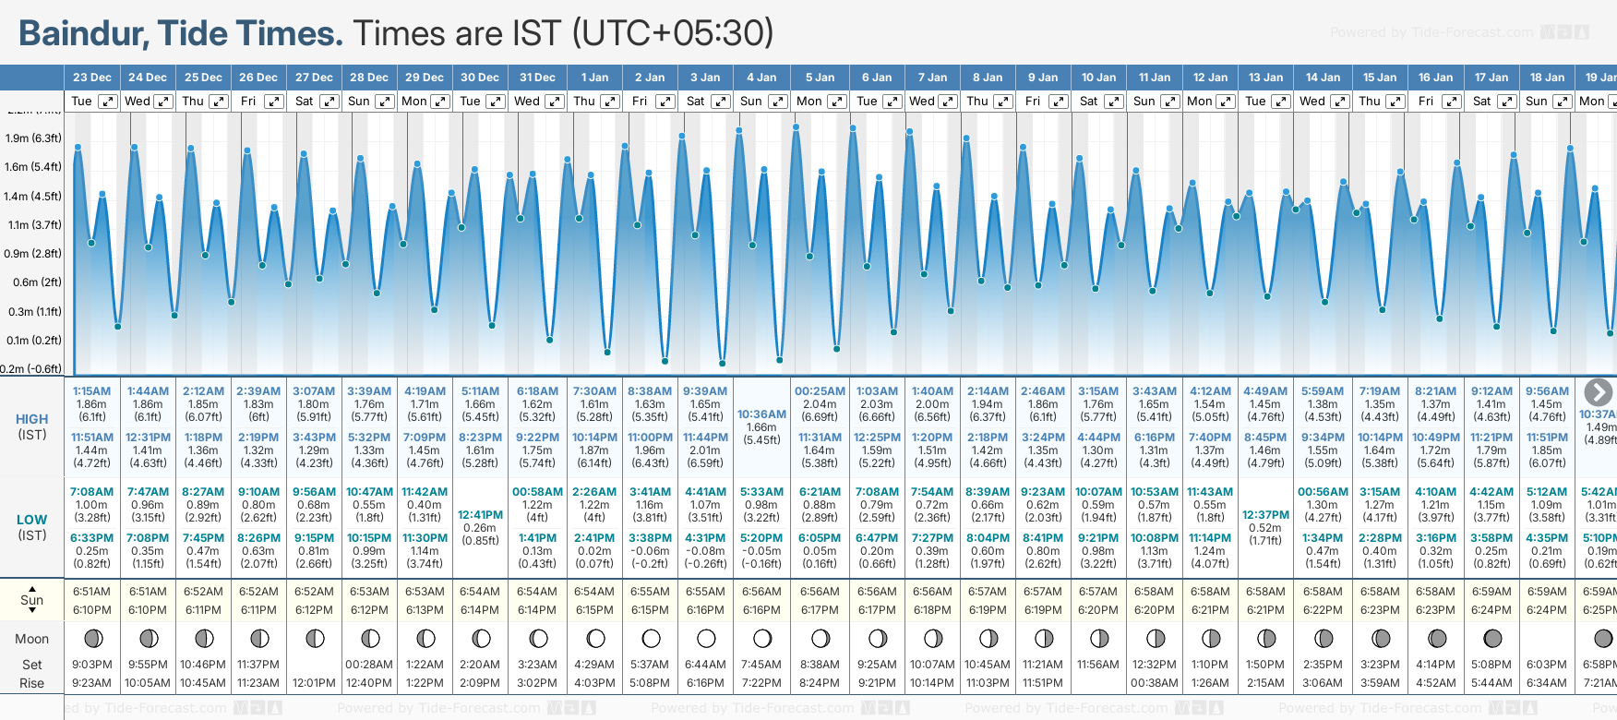Enlarge the Wed 31 Dec day view
Viewport: 1617px width, 720px height.
(x=555, y=102)
